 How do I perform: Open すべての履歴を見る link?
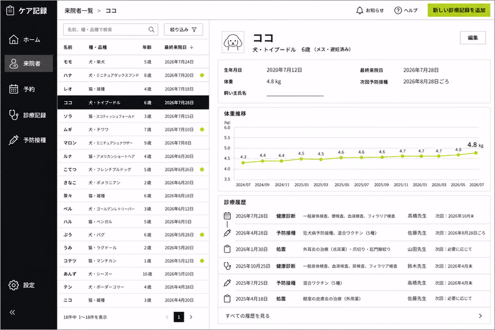pos(247,316)
